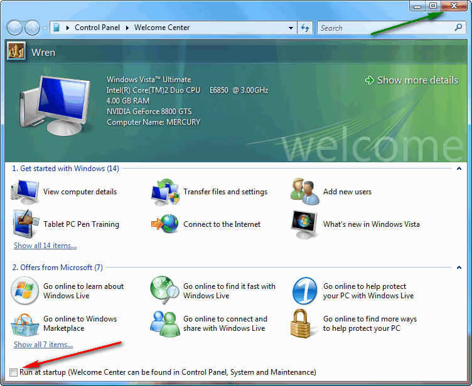Select What's new in Windows Vista label
Viewport: 472px width, 386px height.
click(x=372, y=224)
